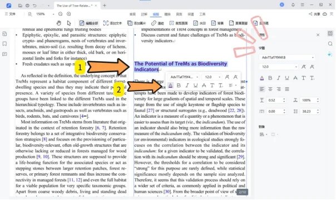
Task: Open alignment dropdown in floating toolbar
Action: pyautogui.click(x=233, y=86)
